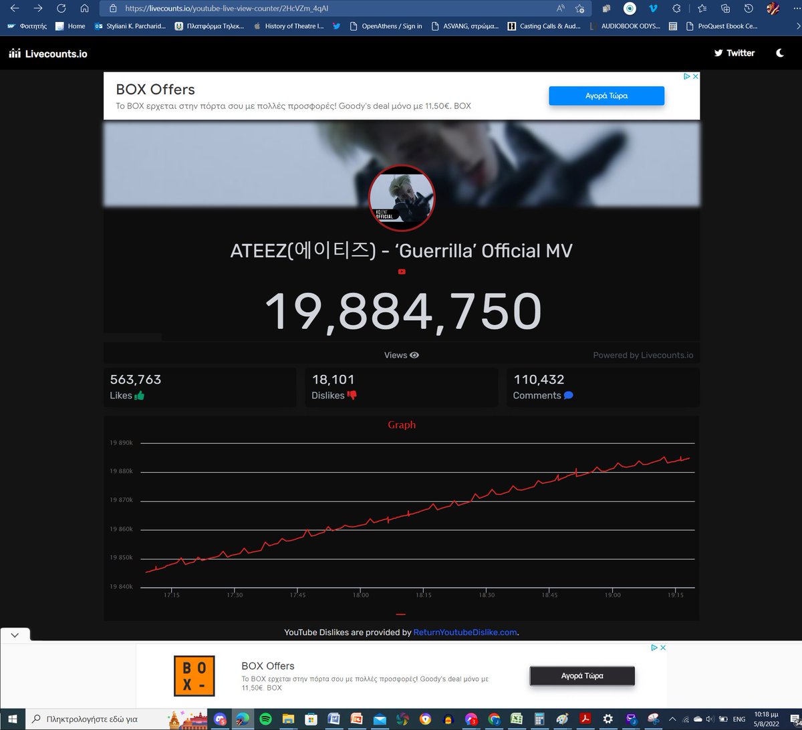Screen dimensions: 802x730
Task: Open the browser History icon
Action: tap(749, 9)
